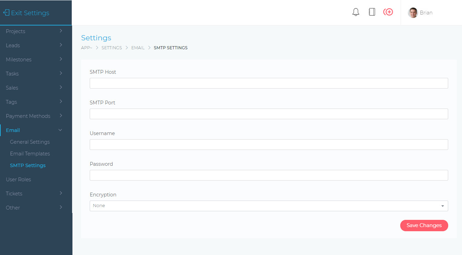The width and height of the screenshot is (462, 255).
Task: Open the notifications bell icon
Action: [x=356, y=12]
